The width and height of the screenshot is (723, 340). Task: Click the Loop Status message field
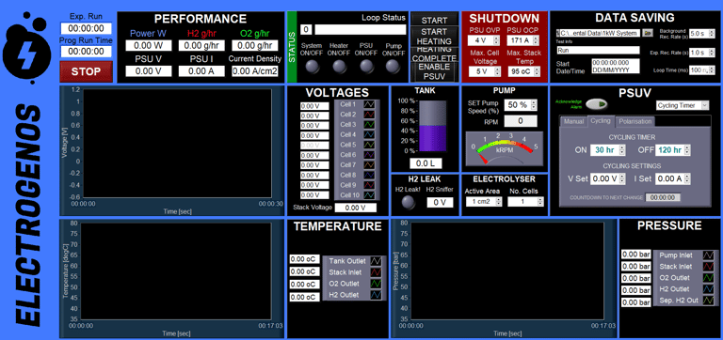click(361, 30)
